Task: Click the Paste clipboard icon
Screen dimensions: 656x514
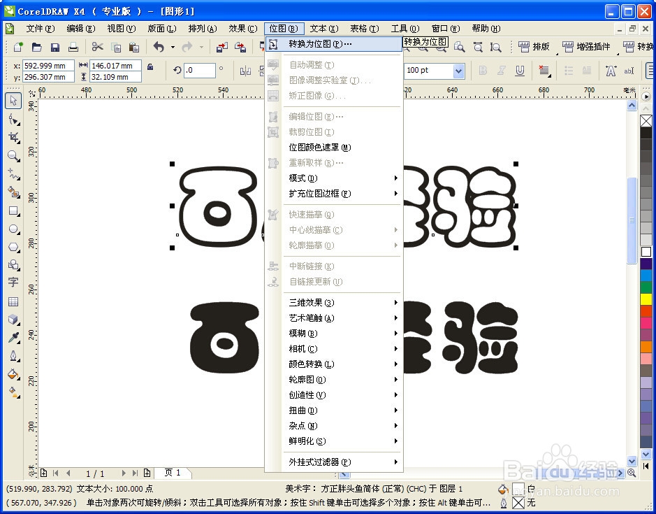Action: click(134, 47)
